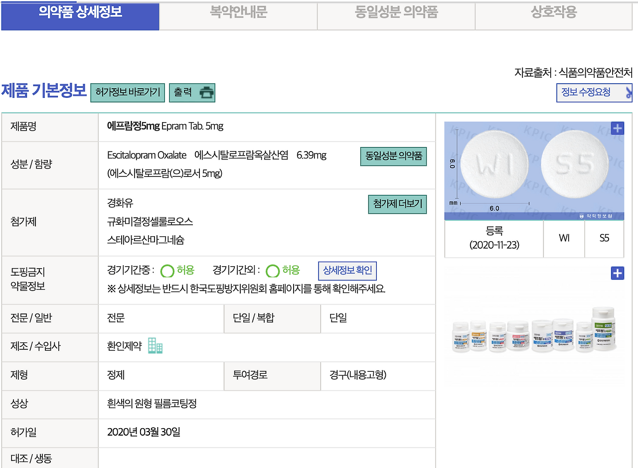Click the 동일성분 의약품 button beside Escitalopram
638x468 pixels.
(x=393, y=156)
